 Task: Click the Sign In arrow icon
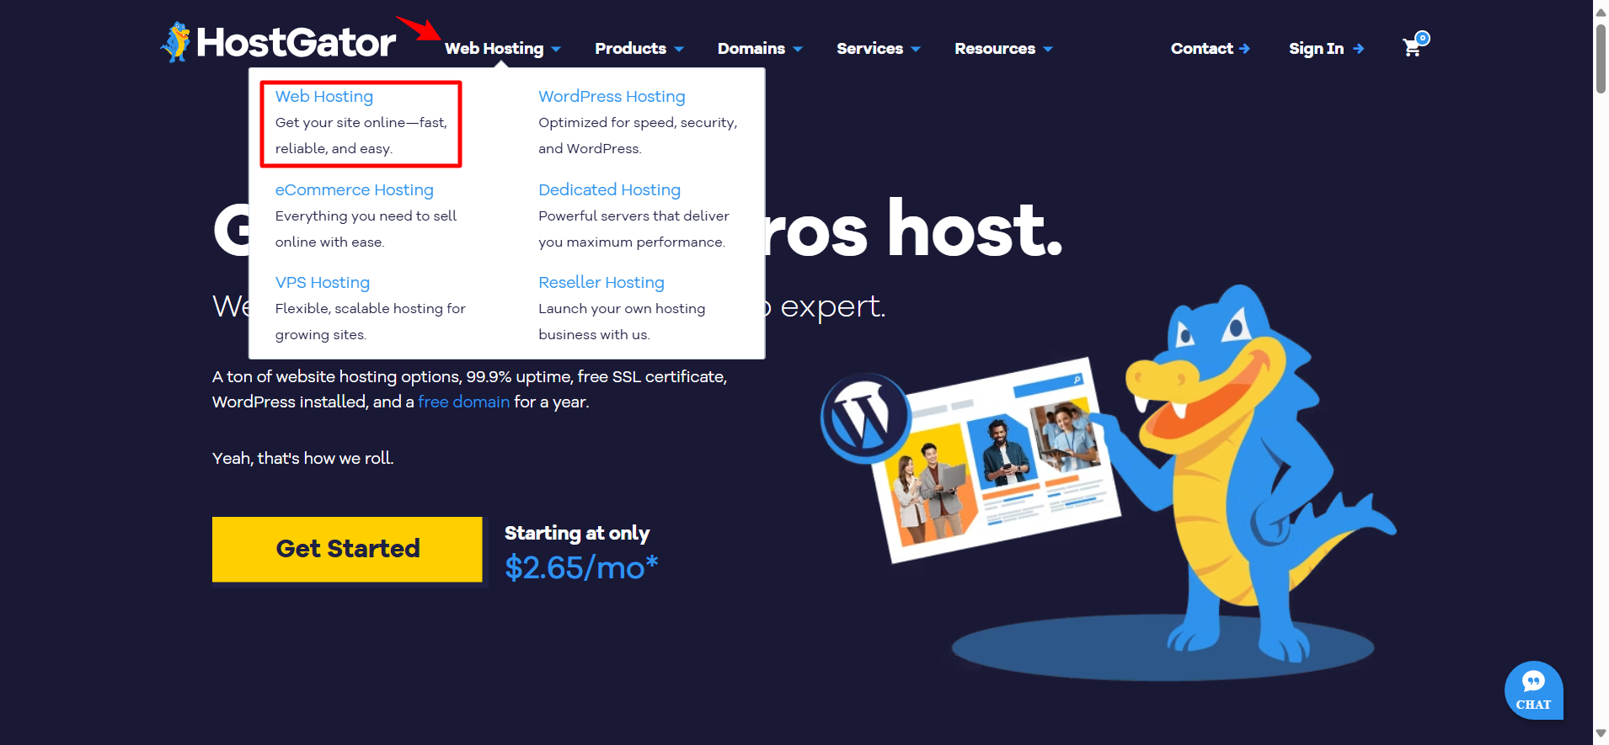(x=1358, y=49)
